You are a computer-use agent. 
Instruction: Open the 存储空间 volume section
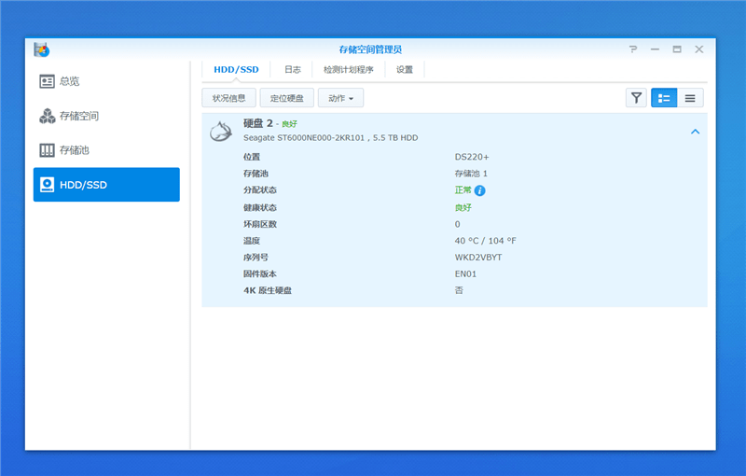106,116
